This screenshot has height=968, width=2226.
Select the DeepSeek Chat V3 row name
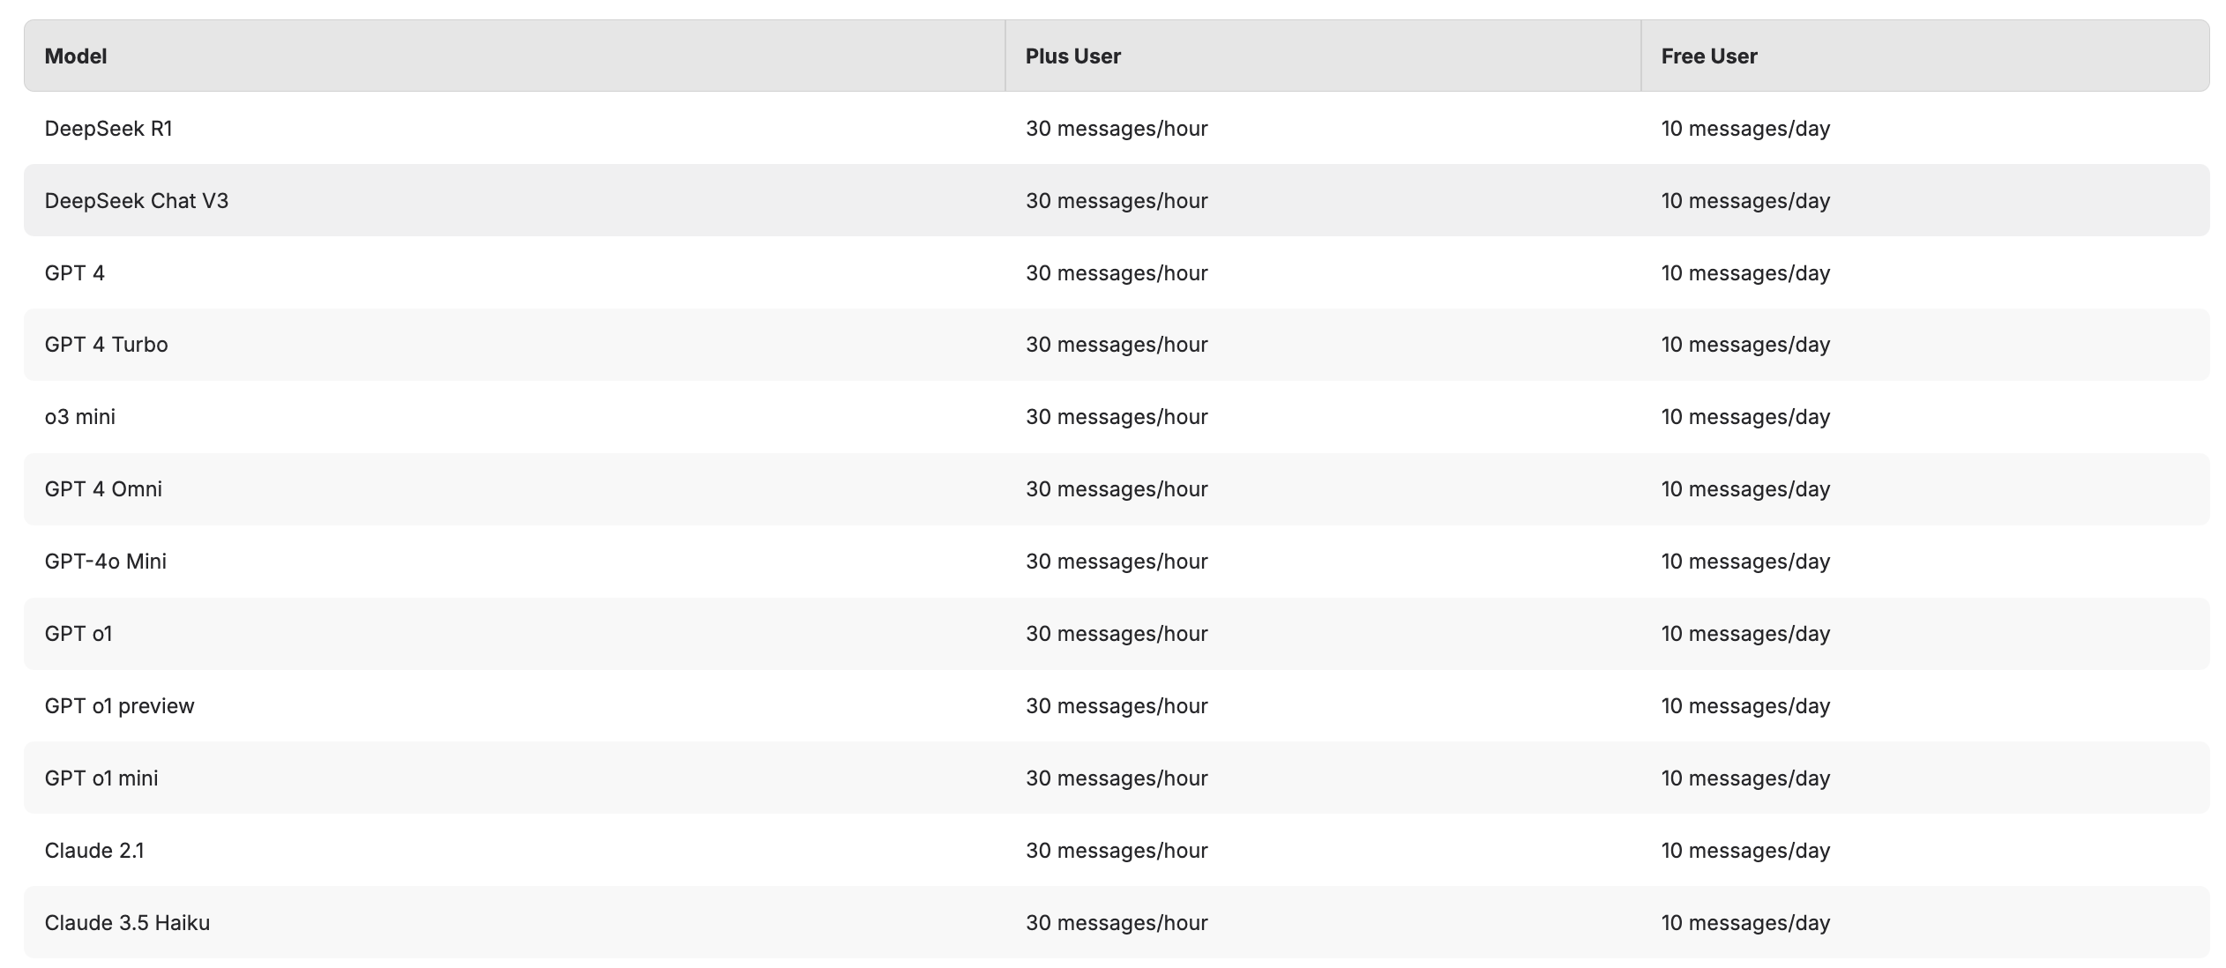point(137,201)
